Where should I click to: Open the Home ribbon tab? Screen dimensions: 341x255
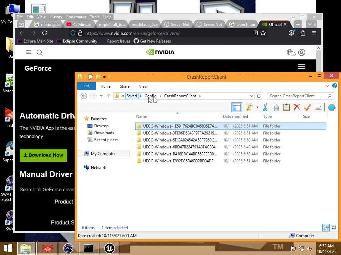point(106,86)
